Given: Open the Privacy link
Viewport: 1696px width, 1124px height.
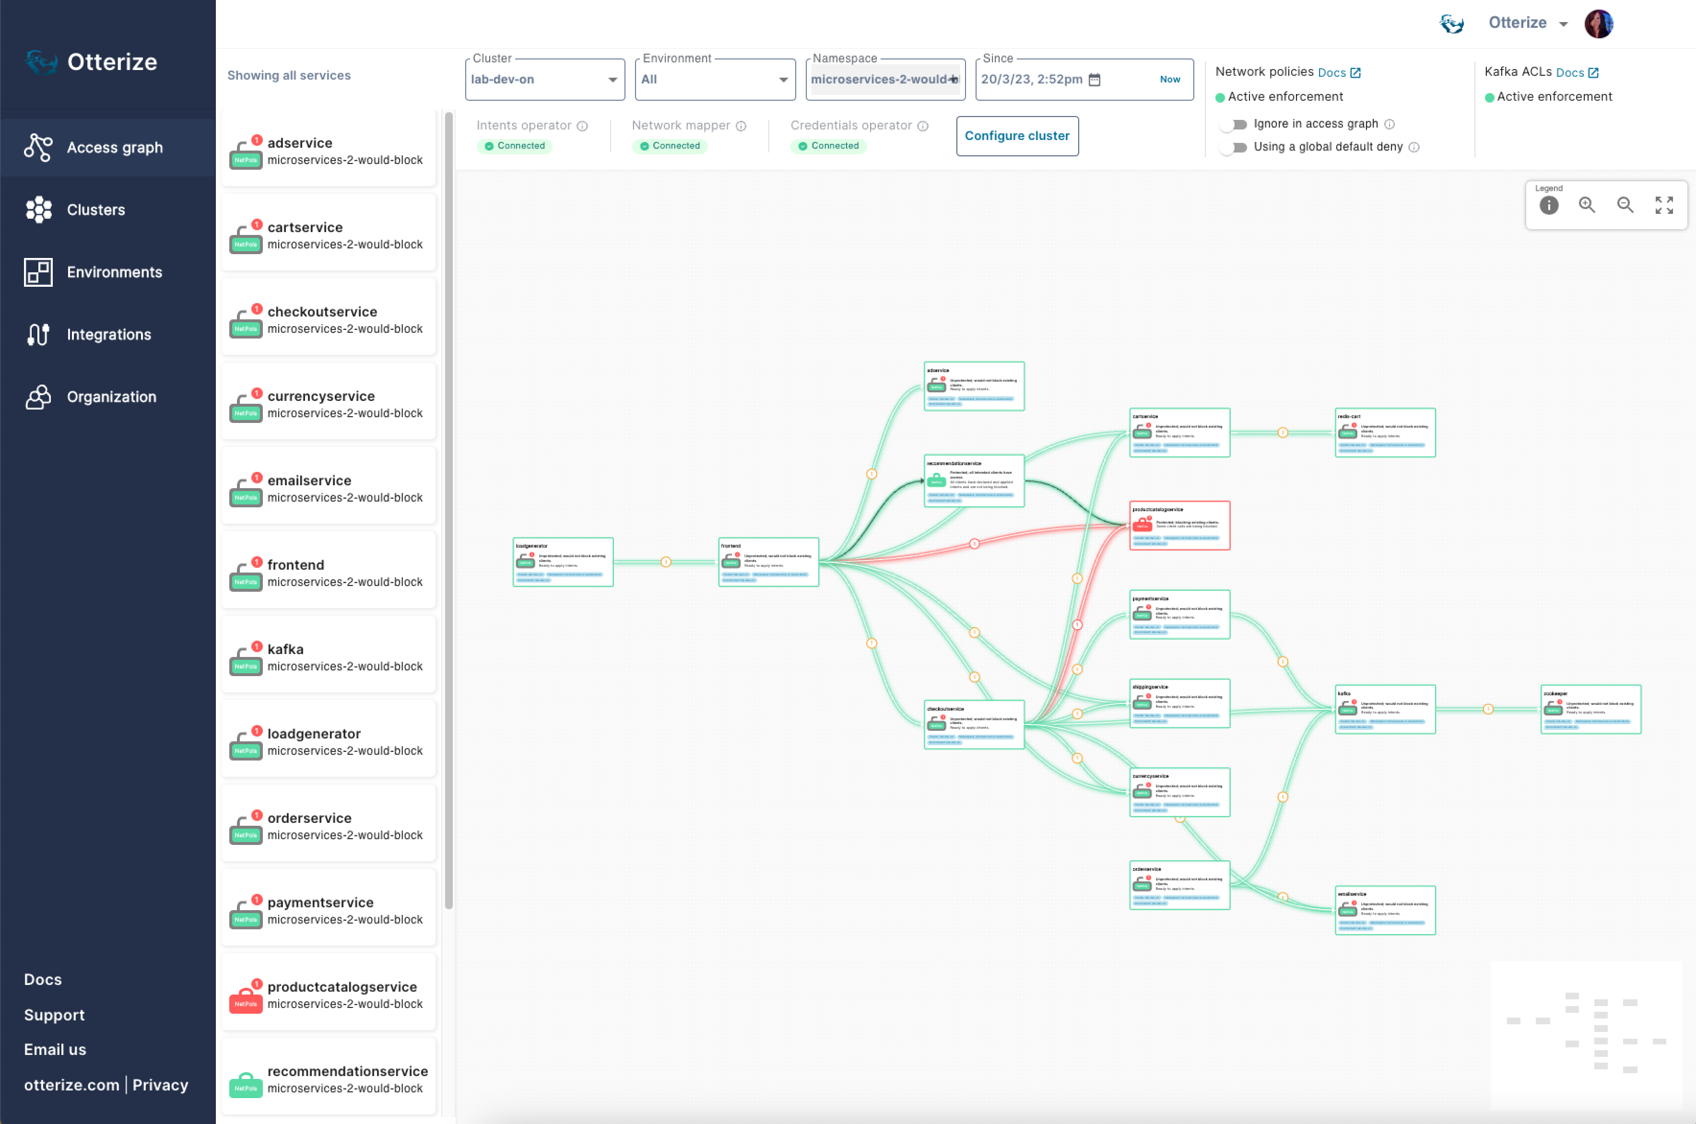Looking at the screenshot, I should point(161,1085).
